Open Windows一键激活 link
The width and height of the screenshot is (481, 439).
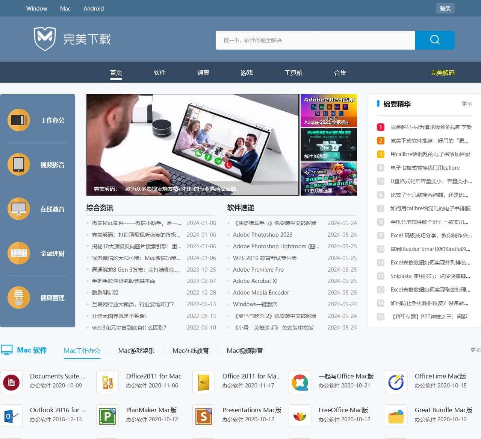pyautogui.click(x=255, y=304)
